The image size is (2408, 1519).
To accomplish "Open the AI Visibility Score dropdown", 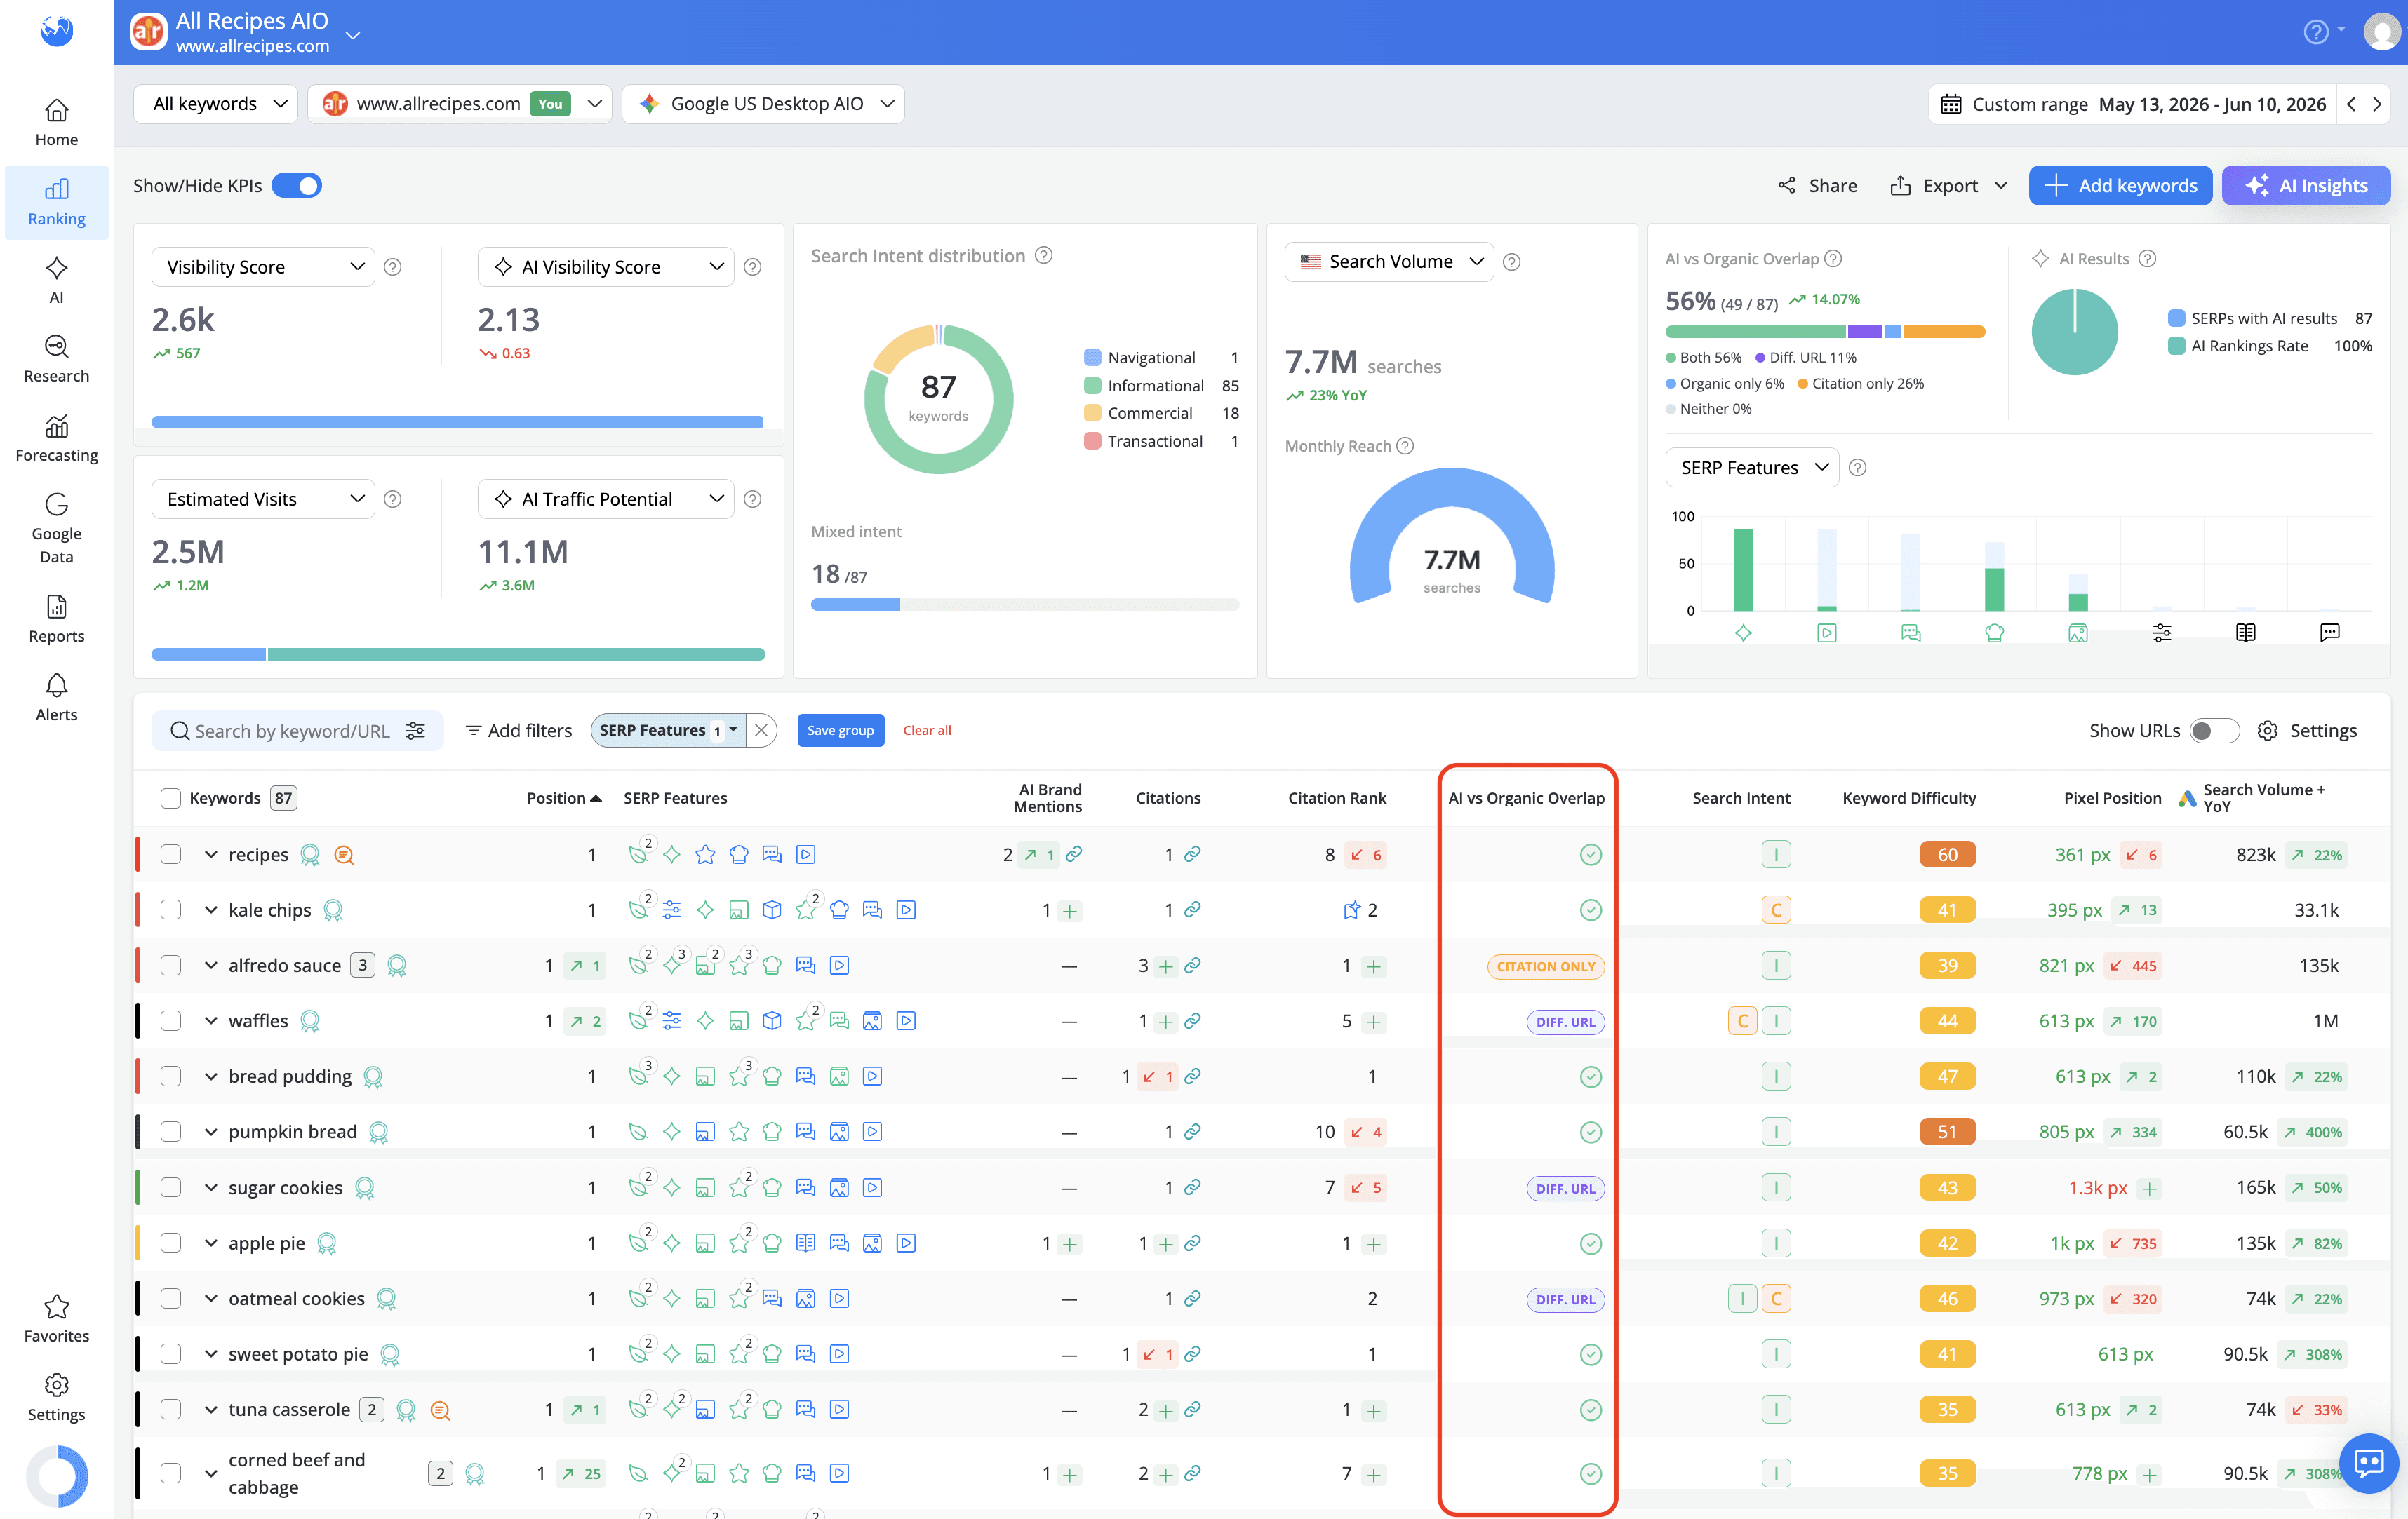I will click(606, 266).
